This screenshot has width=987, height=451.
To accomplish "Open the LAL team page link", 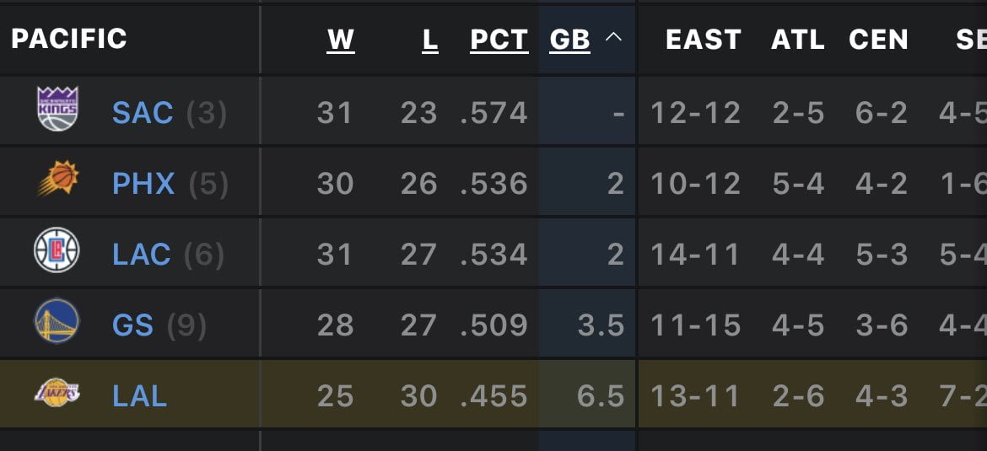I will (140, 396).
